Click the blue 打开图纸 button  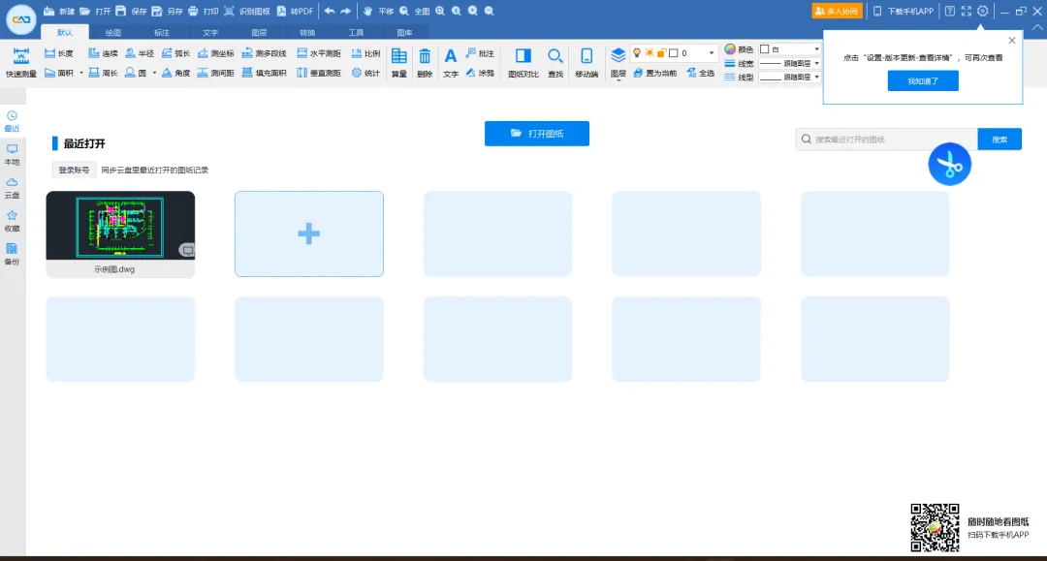click(x=537, y=134)
